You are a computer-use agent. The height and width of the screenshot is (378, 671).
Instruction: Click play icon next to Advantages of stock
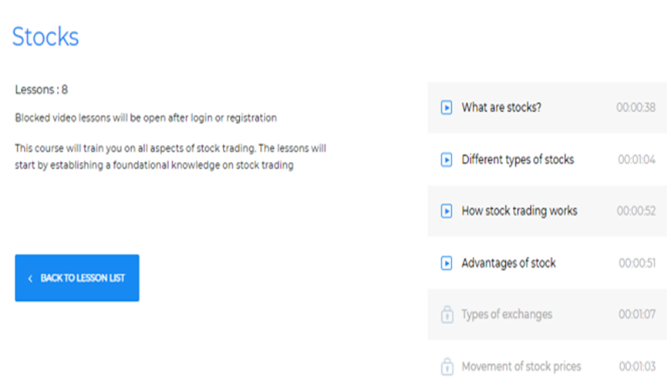click(447, 263)
